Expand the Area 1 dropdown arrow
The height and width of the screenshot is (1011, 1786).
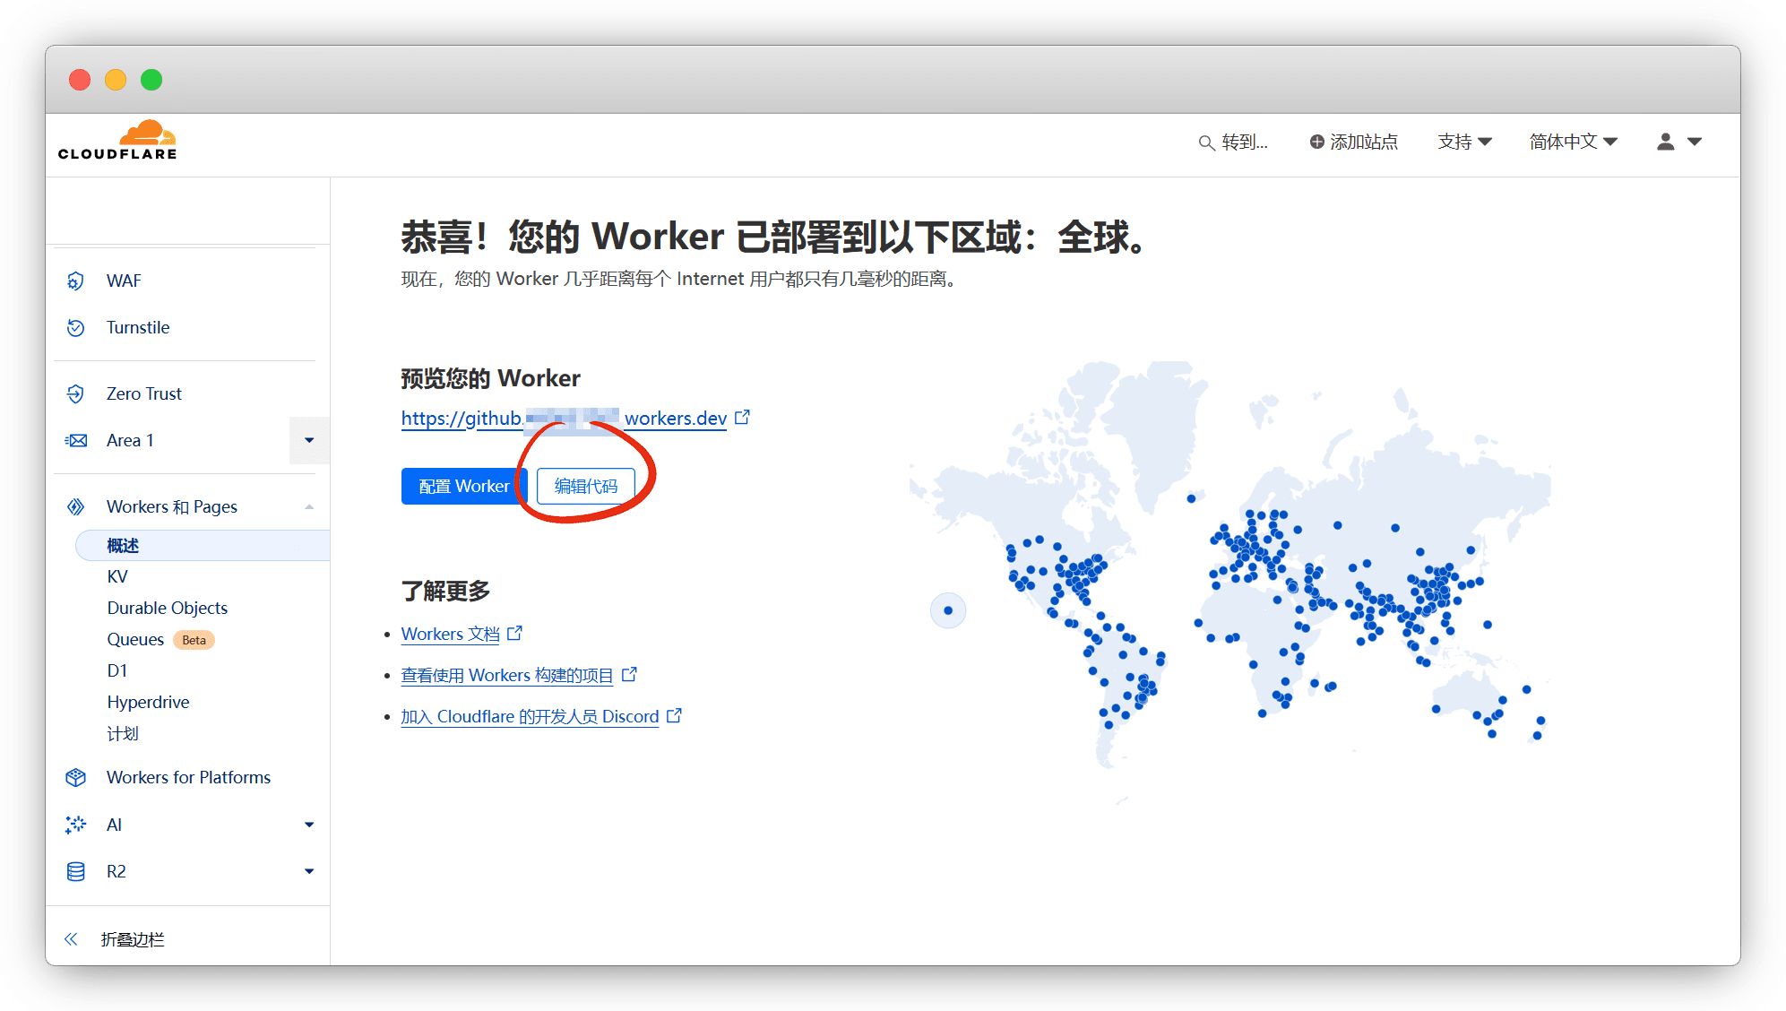[x=309, y=440]
